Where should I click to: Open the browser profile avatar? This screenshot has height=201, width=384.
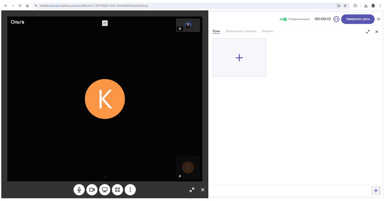373,5
